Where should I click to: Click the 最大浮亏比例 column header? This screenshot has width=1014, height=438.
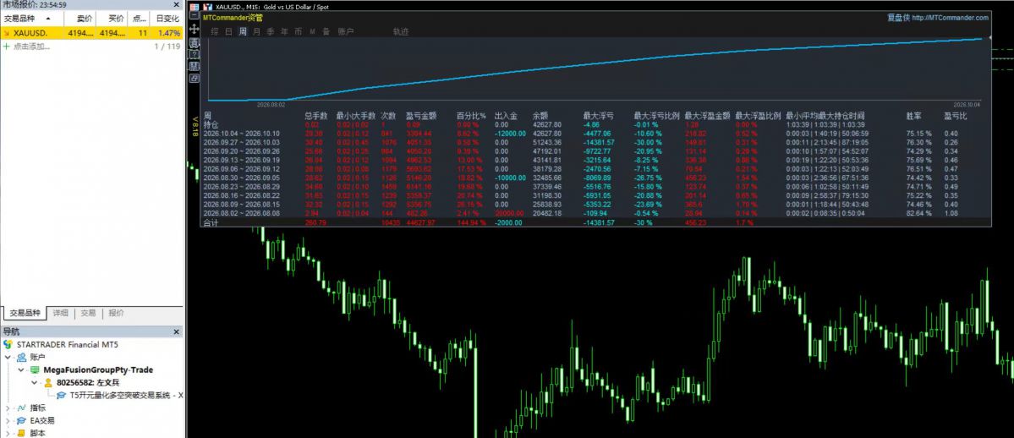[x=656, y=116]
